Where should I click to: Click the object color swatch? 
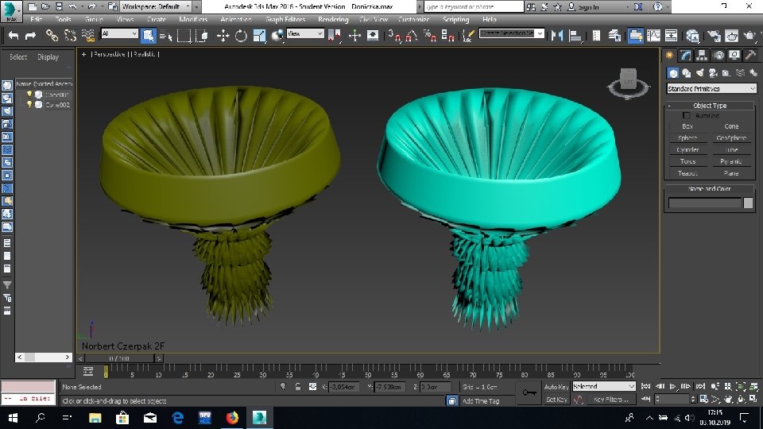[x=748, y=203]
